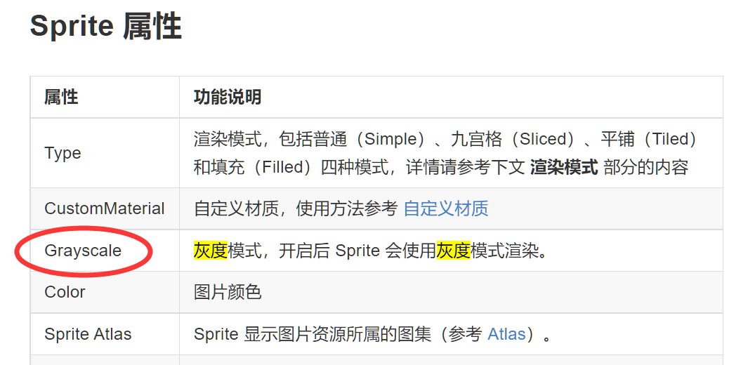Select the Sprite Atlas property cell
This screenshot has height=365, width=755.
click(x=88, y=334)
